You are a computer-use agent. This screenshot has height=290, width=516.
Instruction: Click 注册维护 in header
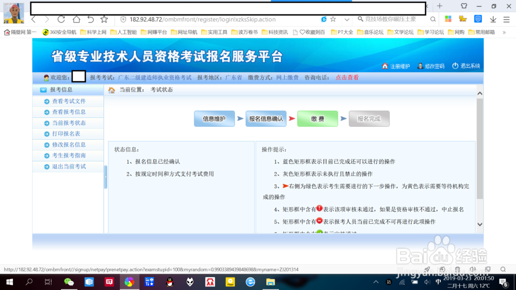pos(396,66)
